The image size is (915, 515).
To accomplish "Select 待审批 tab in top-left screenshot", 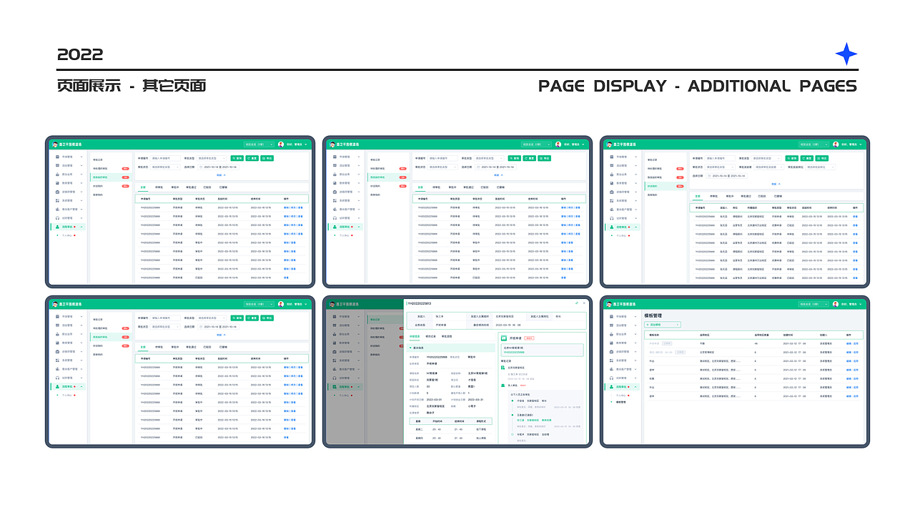I will 159,187.
